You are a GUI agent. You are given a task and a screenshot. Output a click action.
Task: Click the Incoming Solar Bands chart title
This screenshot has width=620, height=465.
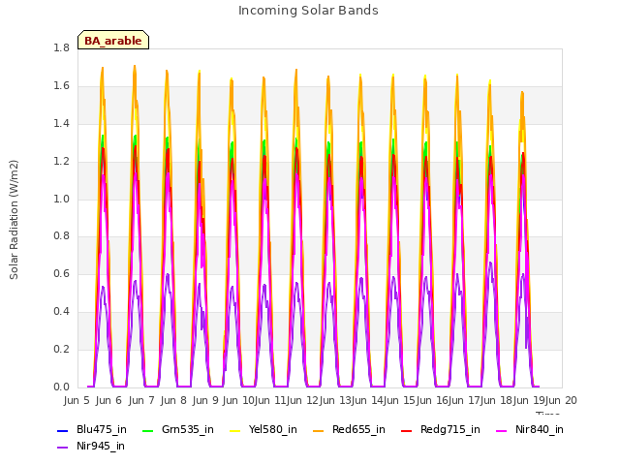[x=308, y=11]
